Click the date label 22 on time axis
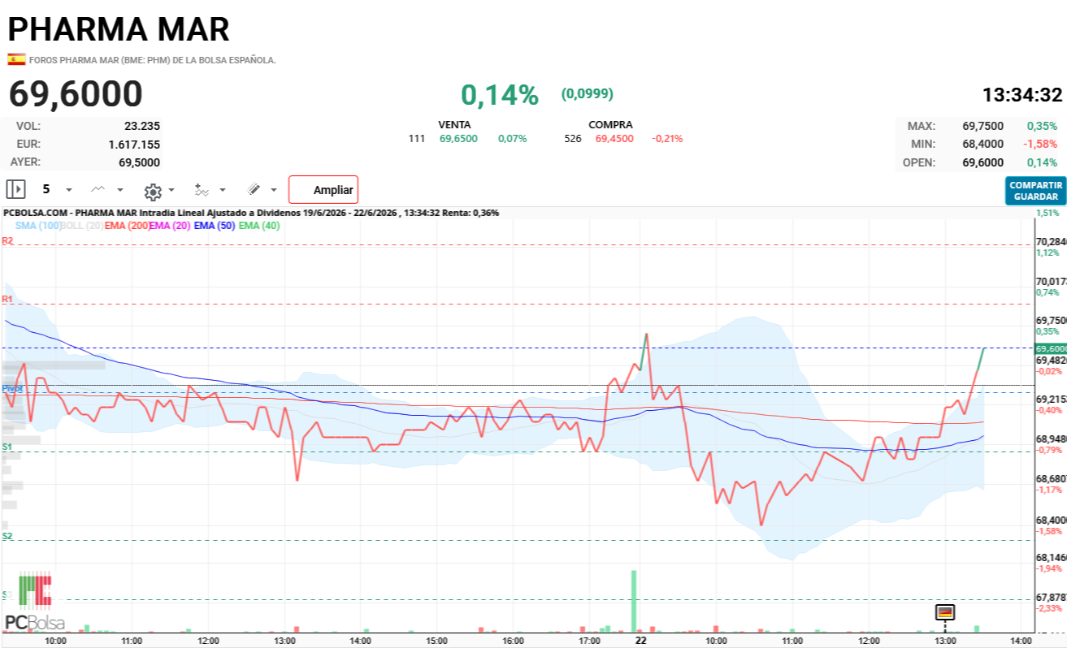The height and width of the screenshot is (648, 1067). pos(640,641)
